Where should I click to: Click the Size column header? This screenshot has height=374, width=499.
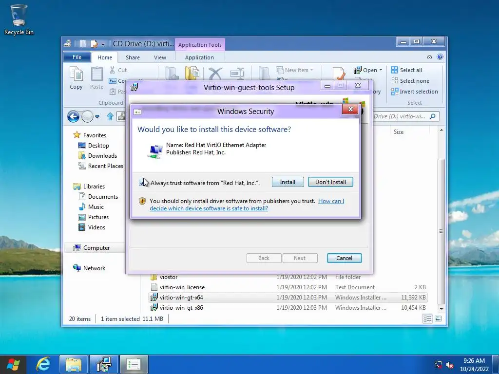[x=399, y=131]
